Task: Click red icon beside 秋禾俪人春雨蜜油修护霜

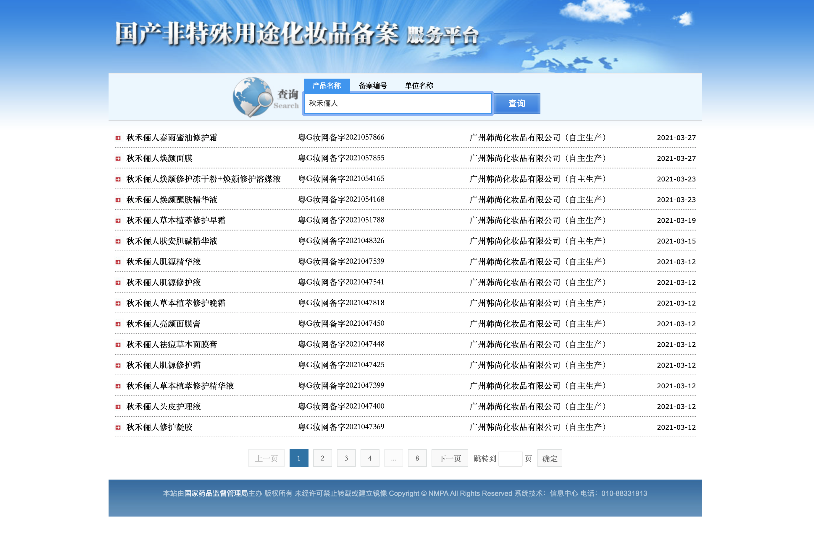Action: pyautogui.click(x=118, y=138)
